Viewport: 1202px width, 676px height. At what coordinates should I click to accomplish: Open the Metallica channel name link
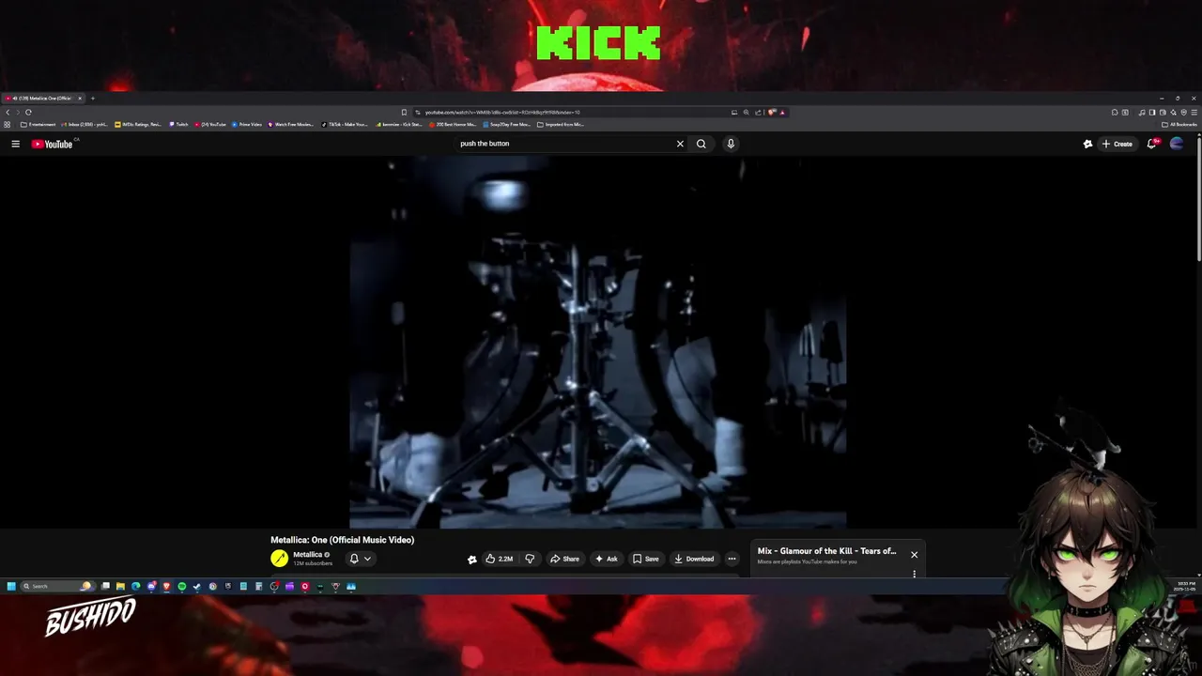(x=308, y=555)
